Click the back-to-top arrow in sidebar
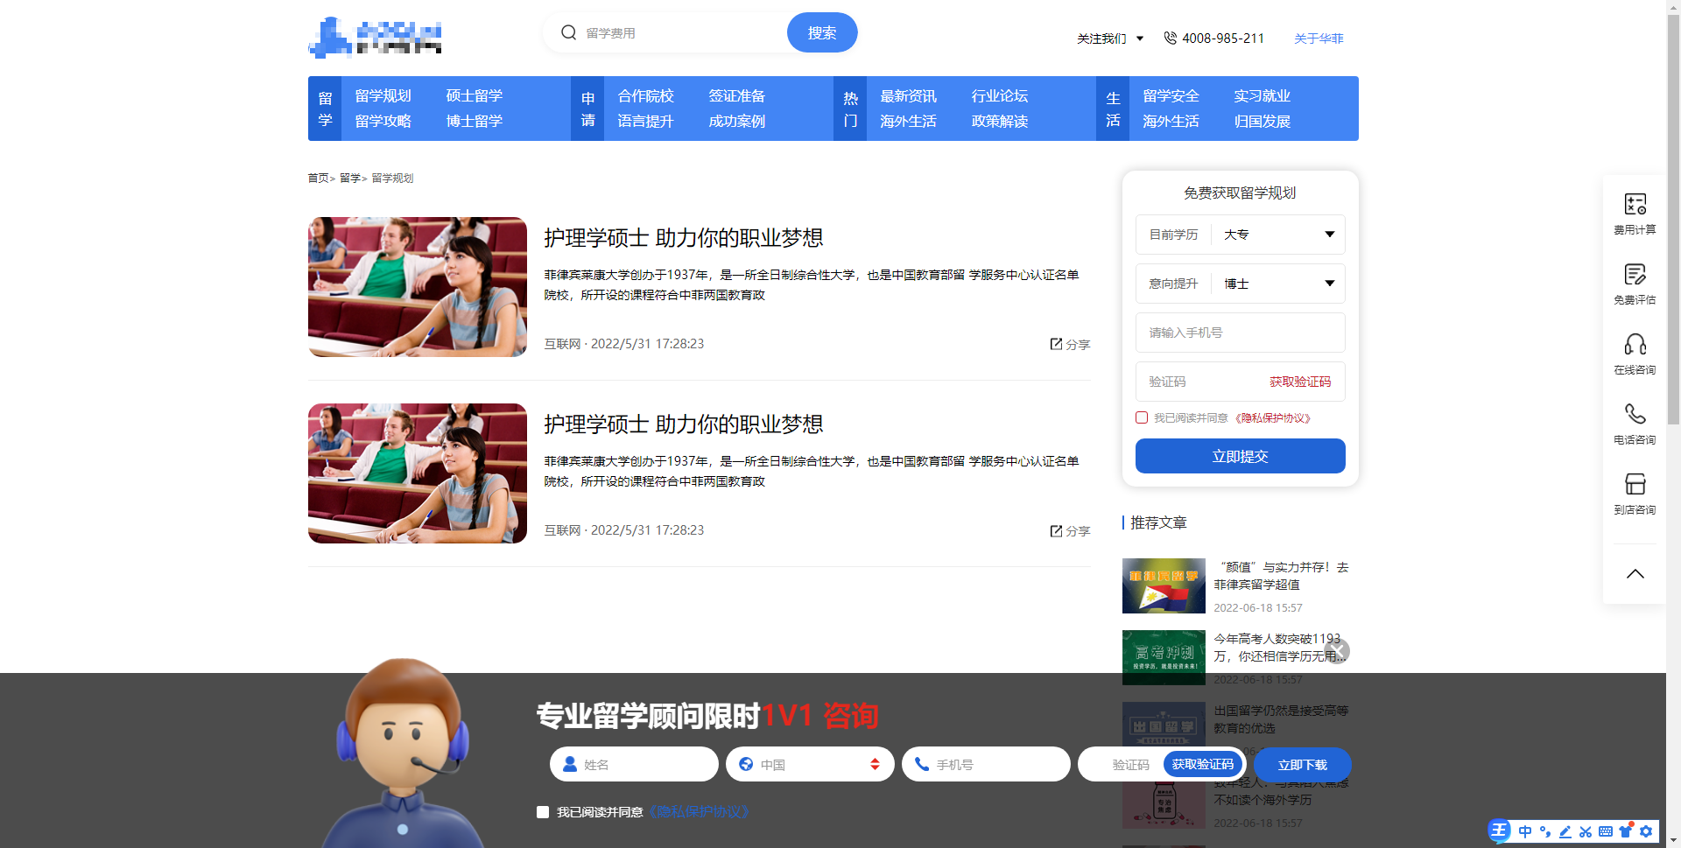Viewport: 1681px width, 848px height. [1635, 574]
